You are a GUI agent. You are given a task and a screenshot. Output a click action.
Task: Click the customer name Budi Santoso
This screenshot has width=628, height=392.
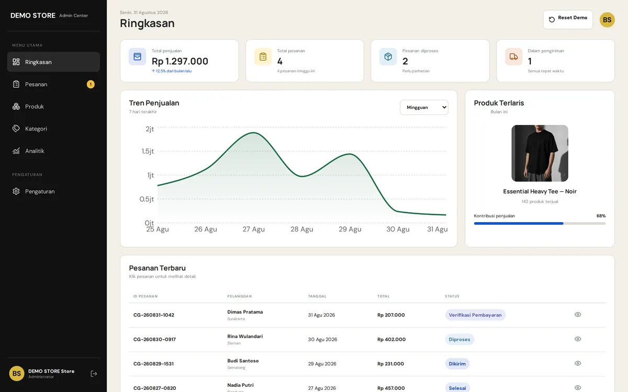pyautogui.click(x=243, y=361)
